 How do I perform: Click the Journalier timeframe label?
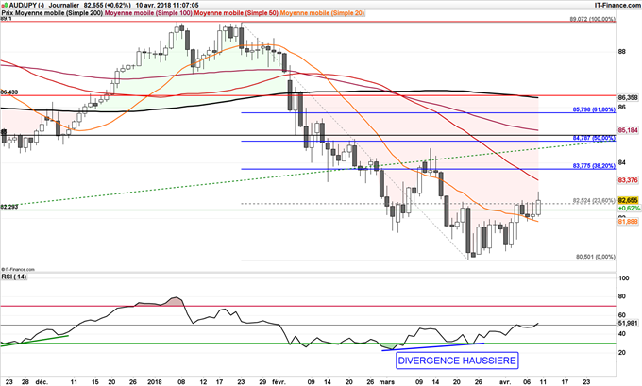[x=64, y=6]
